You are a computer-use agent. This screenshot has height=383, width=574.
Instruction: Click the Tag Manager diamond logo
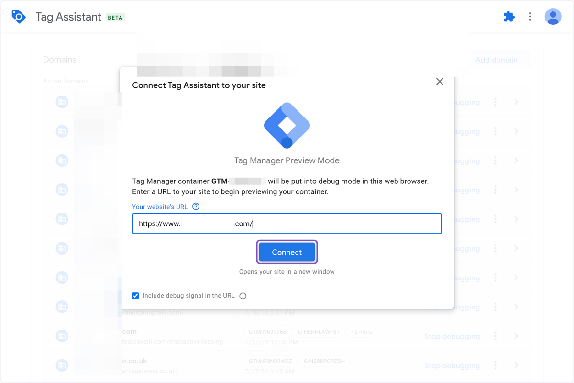(x=287, y=126)
